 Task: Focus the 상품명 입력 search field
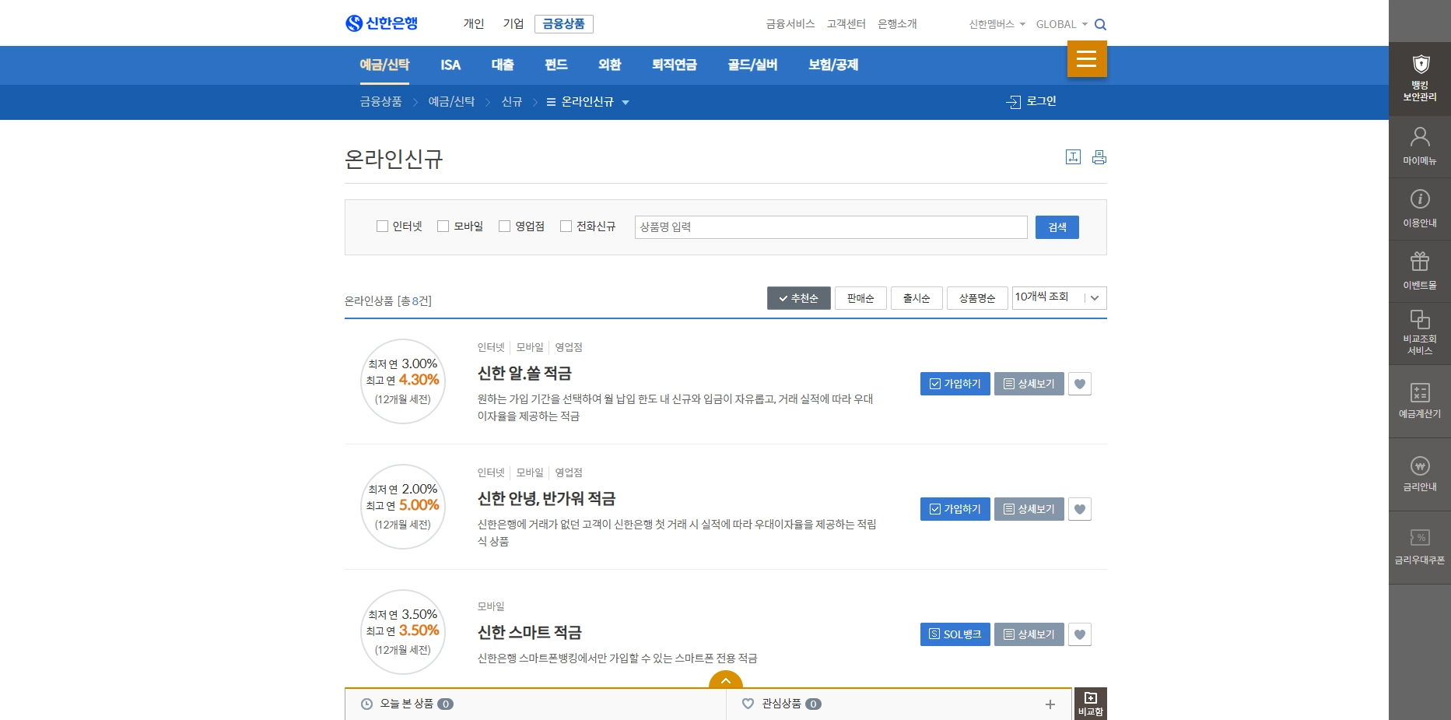pyautogui.click(x=831, y=227)
